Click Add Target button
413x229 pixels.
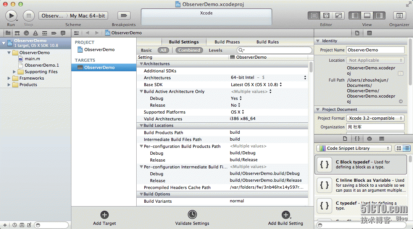click(104, 218)
